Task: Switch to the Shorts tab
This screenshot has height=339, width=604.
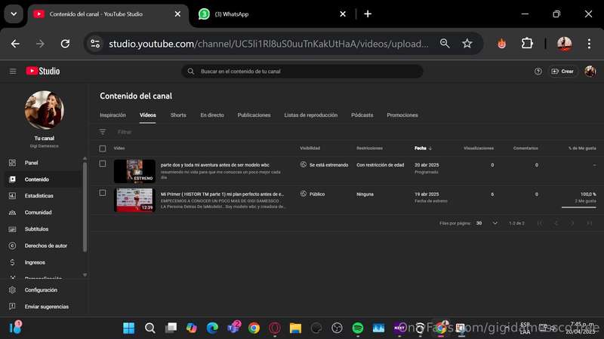Action: (178, 115)
